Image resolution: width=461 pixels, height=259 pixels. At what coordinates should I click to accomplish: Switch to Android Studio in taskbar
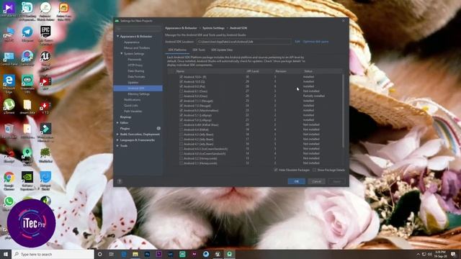[229, 254]
